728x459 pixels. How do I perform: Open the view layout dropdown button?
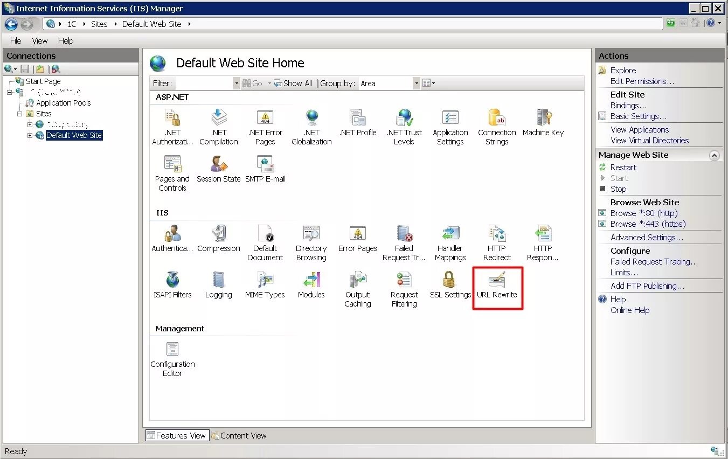pos(428,84)
